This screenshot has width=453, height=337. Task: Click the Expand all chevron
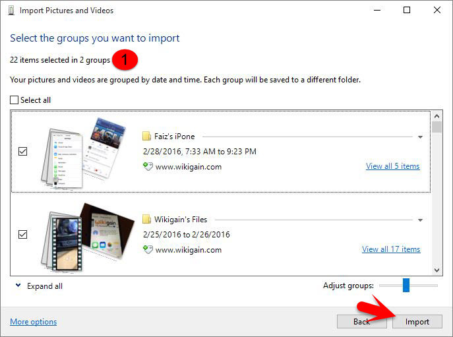point(18,286)
